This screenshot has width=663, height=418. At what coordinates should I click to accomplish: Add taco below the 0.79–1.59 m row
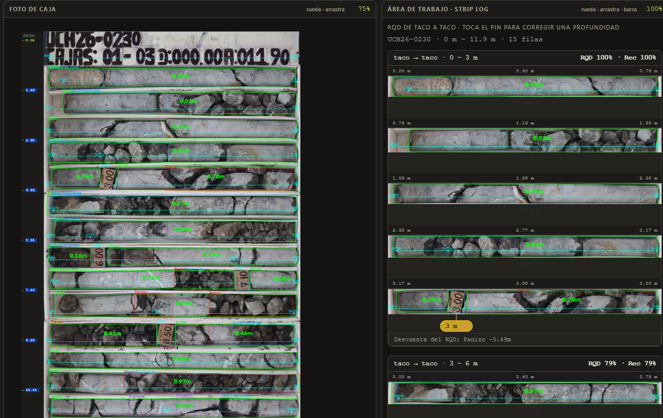pyautogui.click(x=525, y=159)
